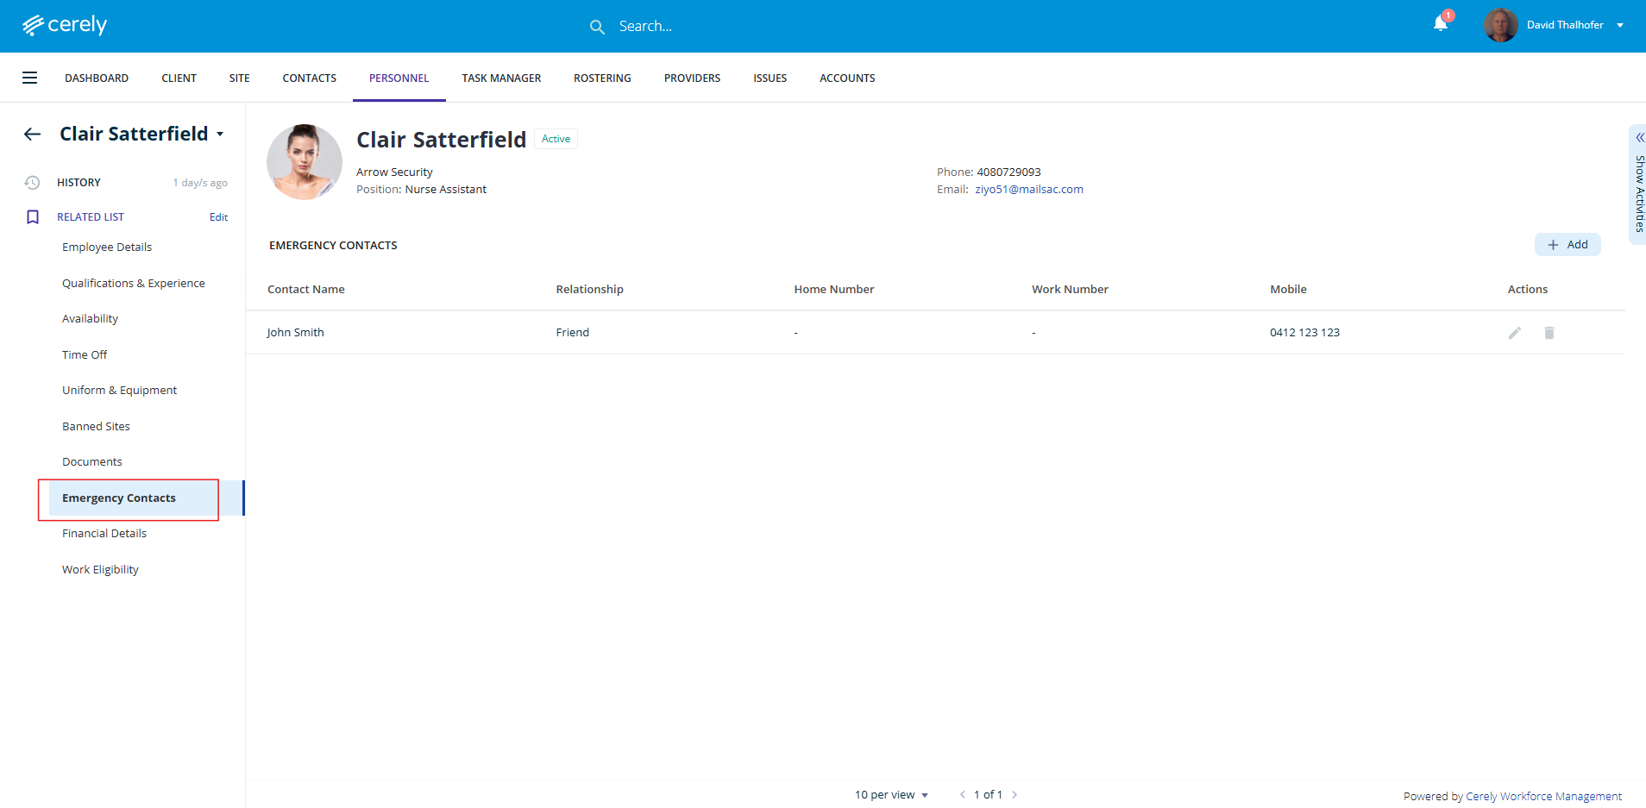
Task: Open the notifications bell
Action: 1440,24
